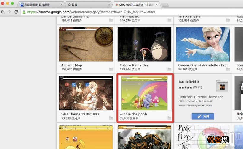243x149 pixels.
Task: Click the Battlefield 3 star rating
Action: pyautogui.click(x=185, y=87)
